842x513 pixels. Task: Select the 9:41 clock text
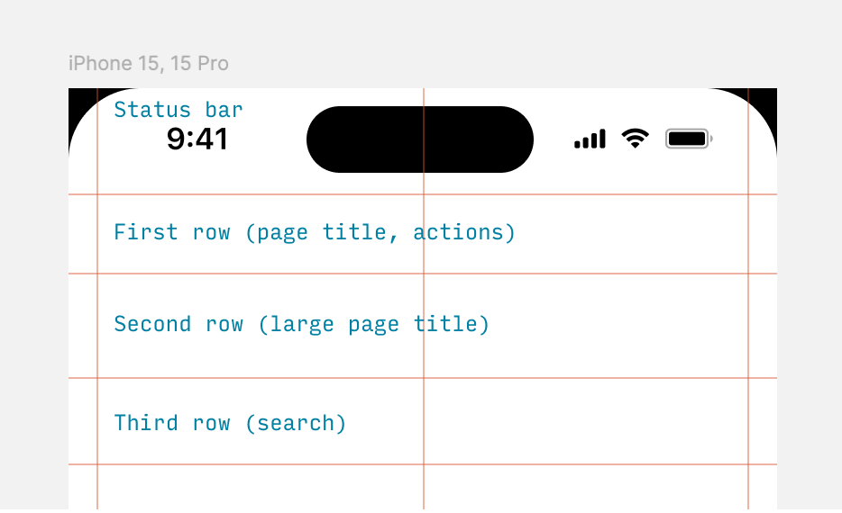(197, 139)
